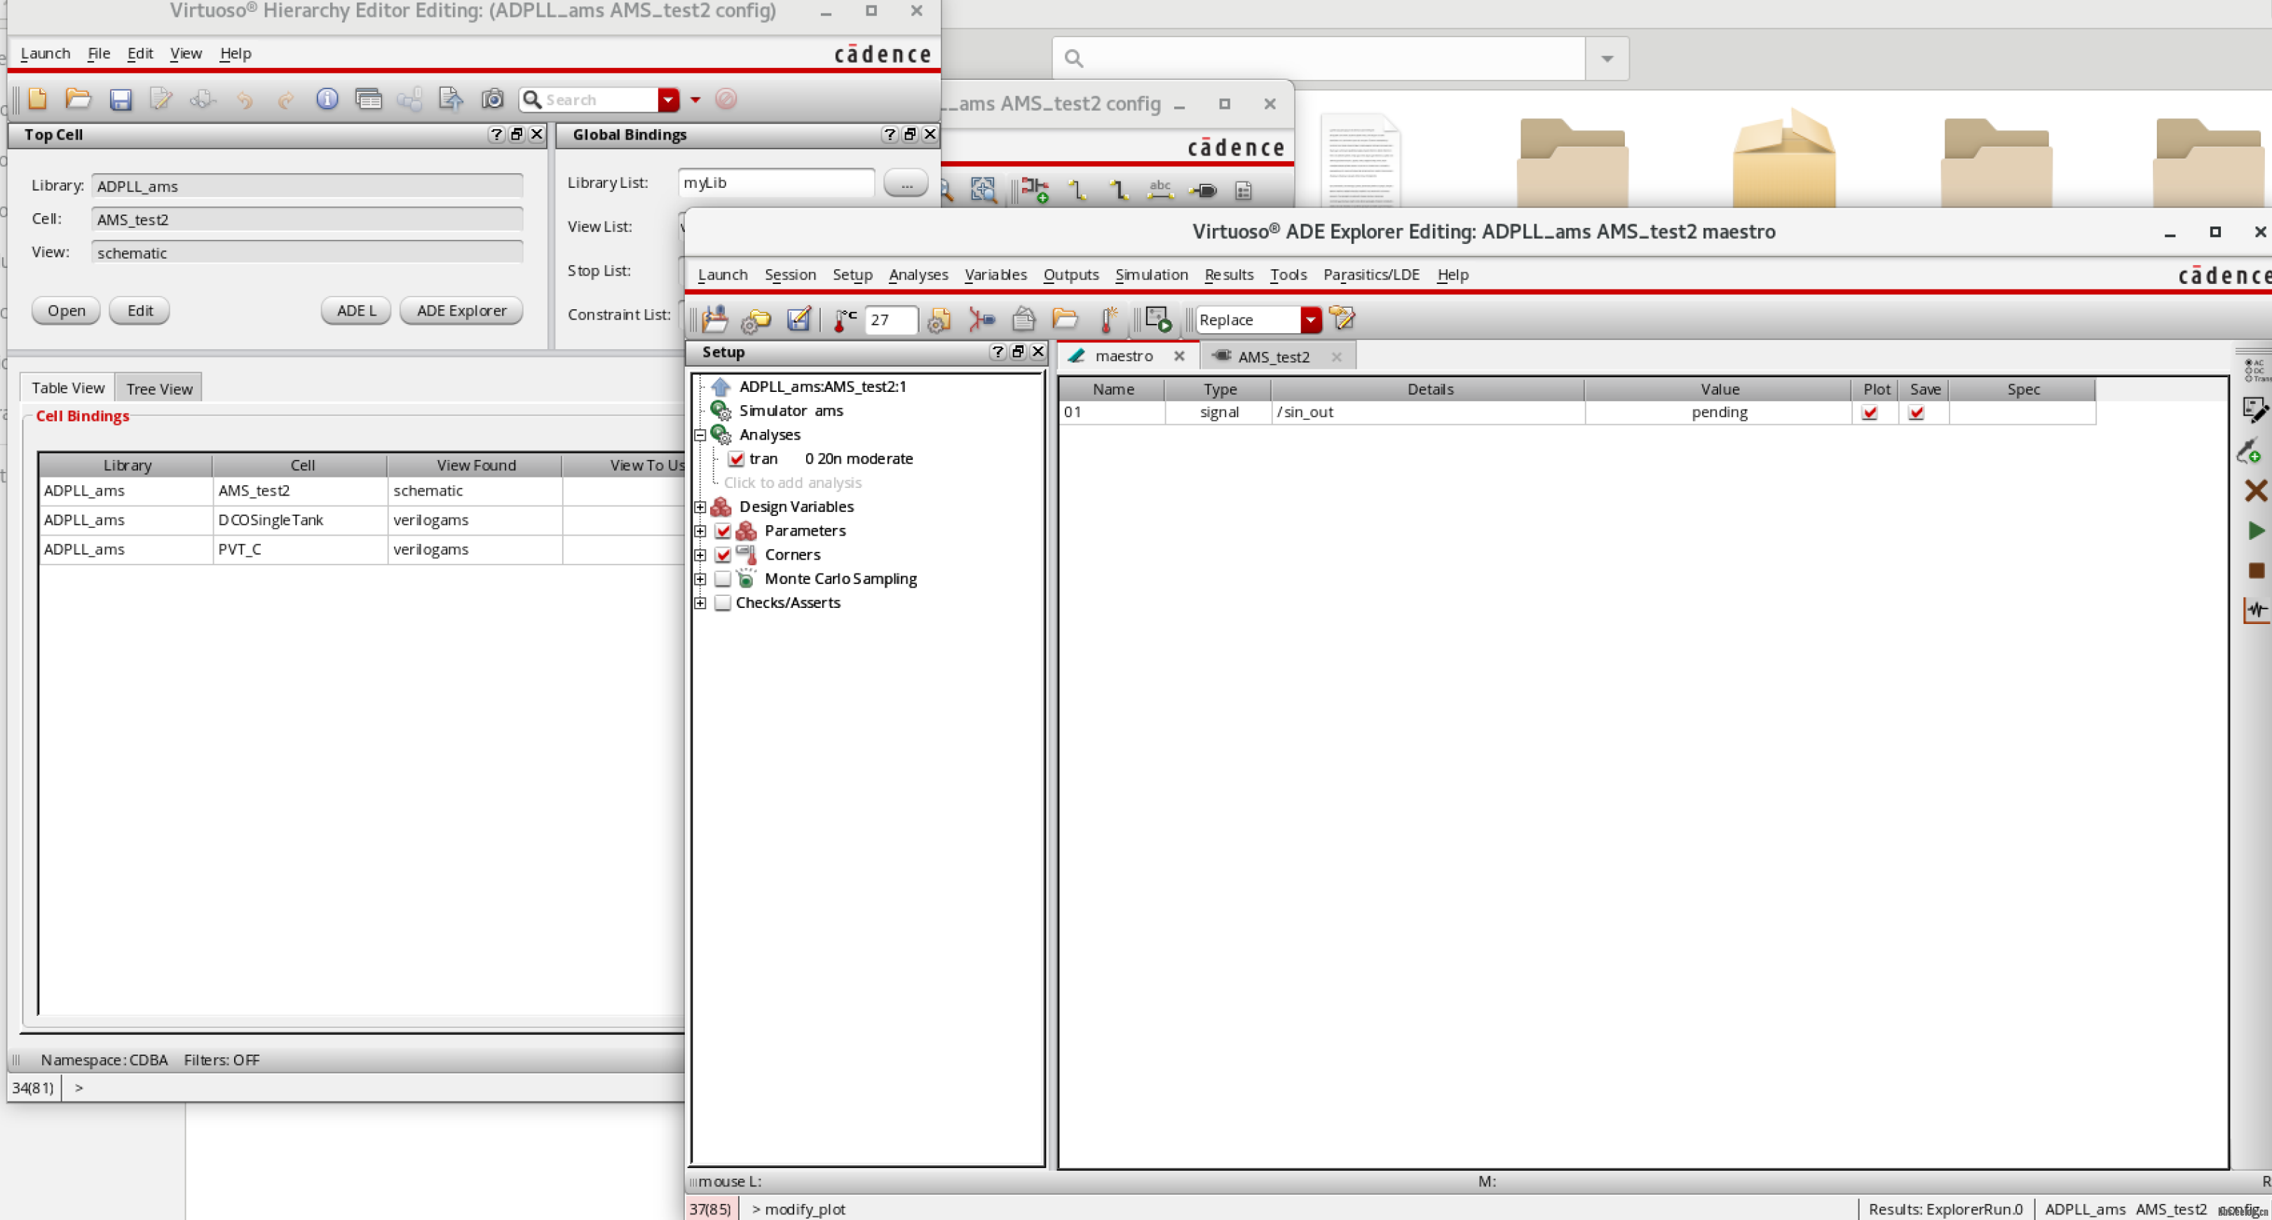The width and height of the screenshot is (2272, 1220).
Task: Click Library List browse ellipsis button
Action: coord(906,182)
